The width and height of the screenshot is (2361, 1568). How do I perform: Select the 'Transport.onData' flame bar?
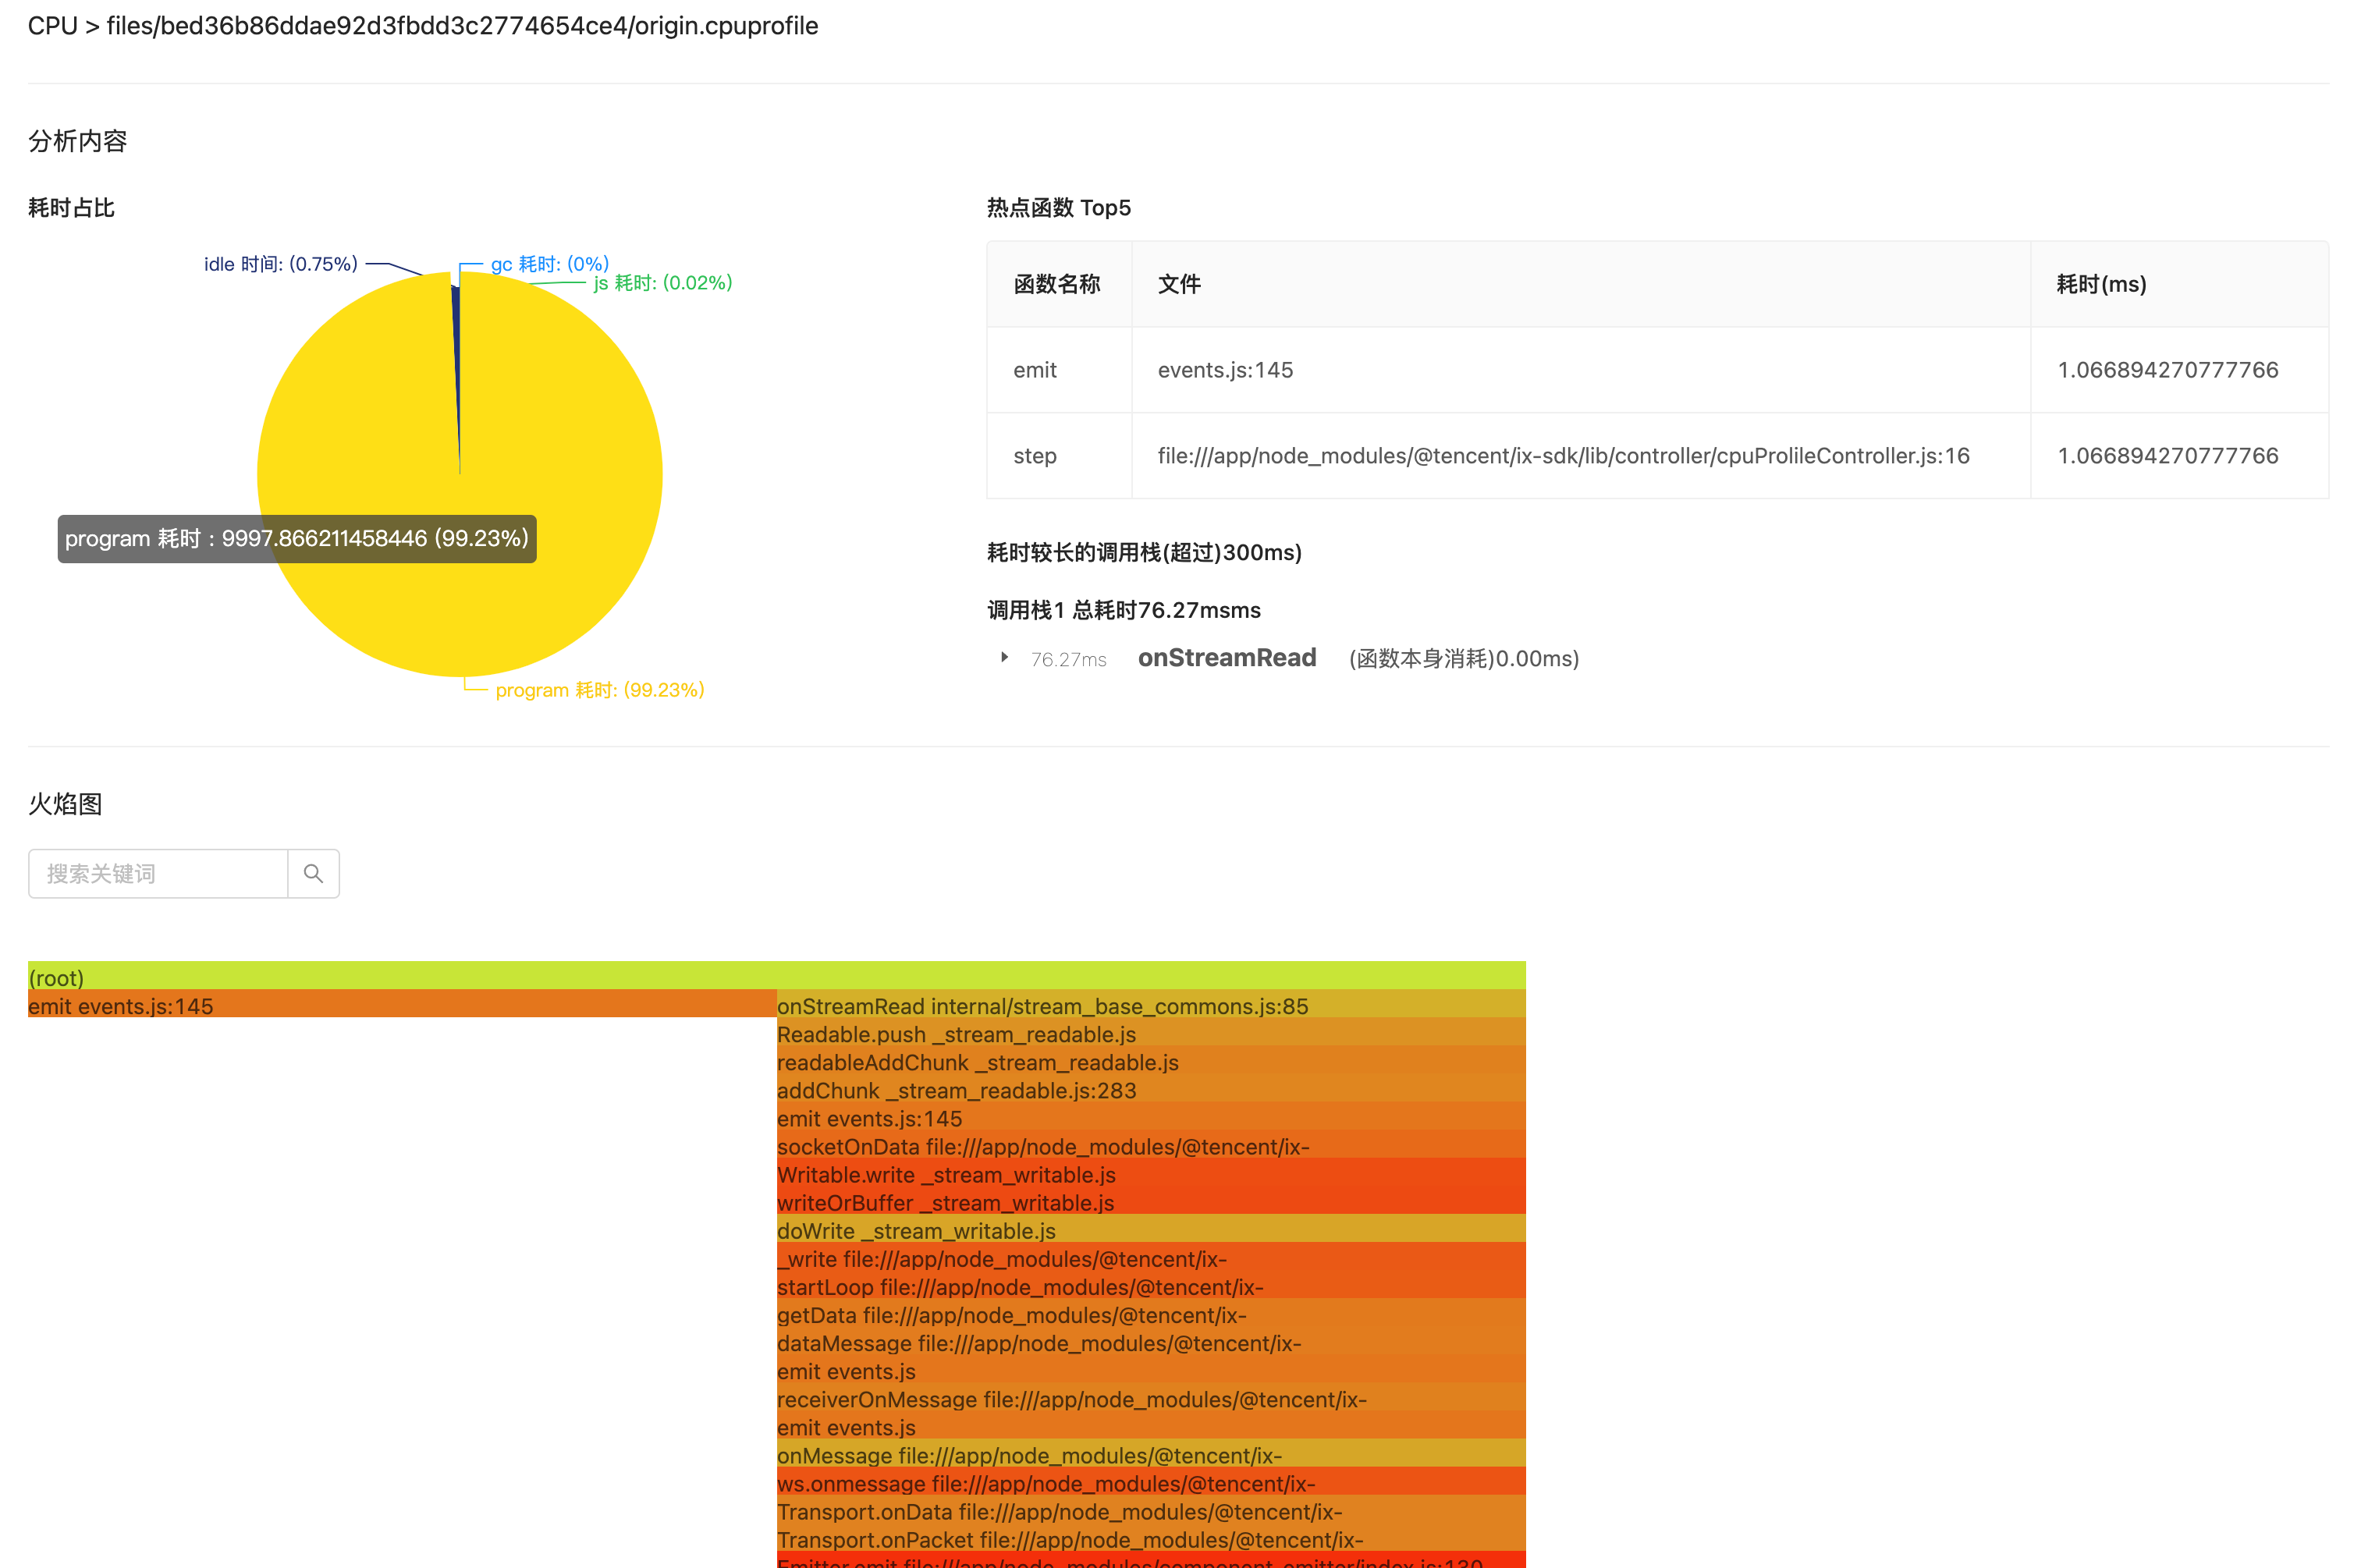pyautogui.click(x=1151, y=1510)
